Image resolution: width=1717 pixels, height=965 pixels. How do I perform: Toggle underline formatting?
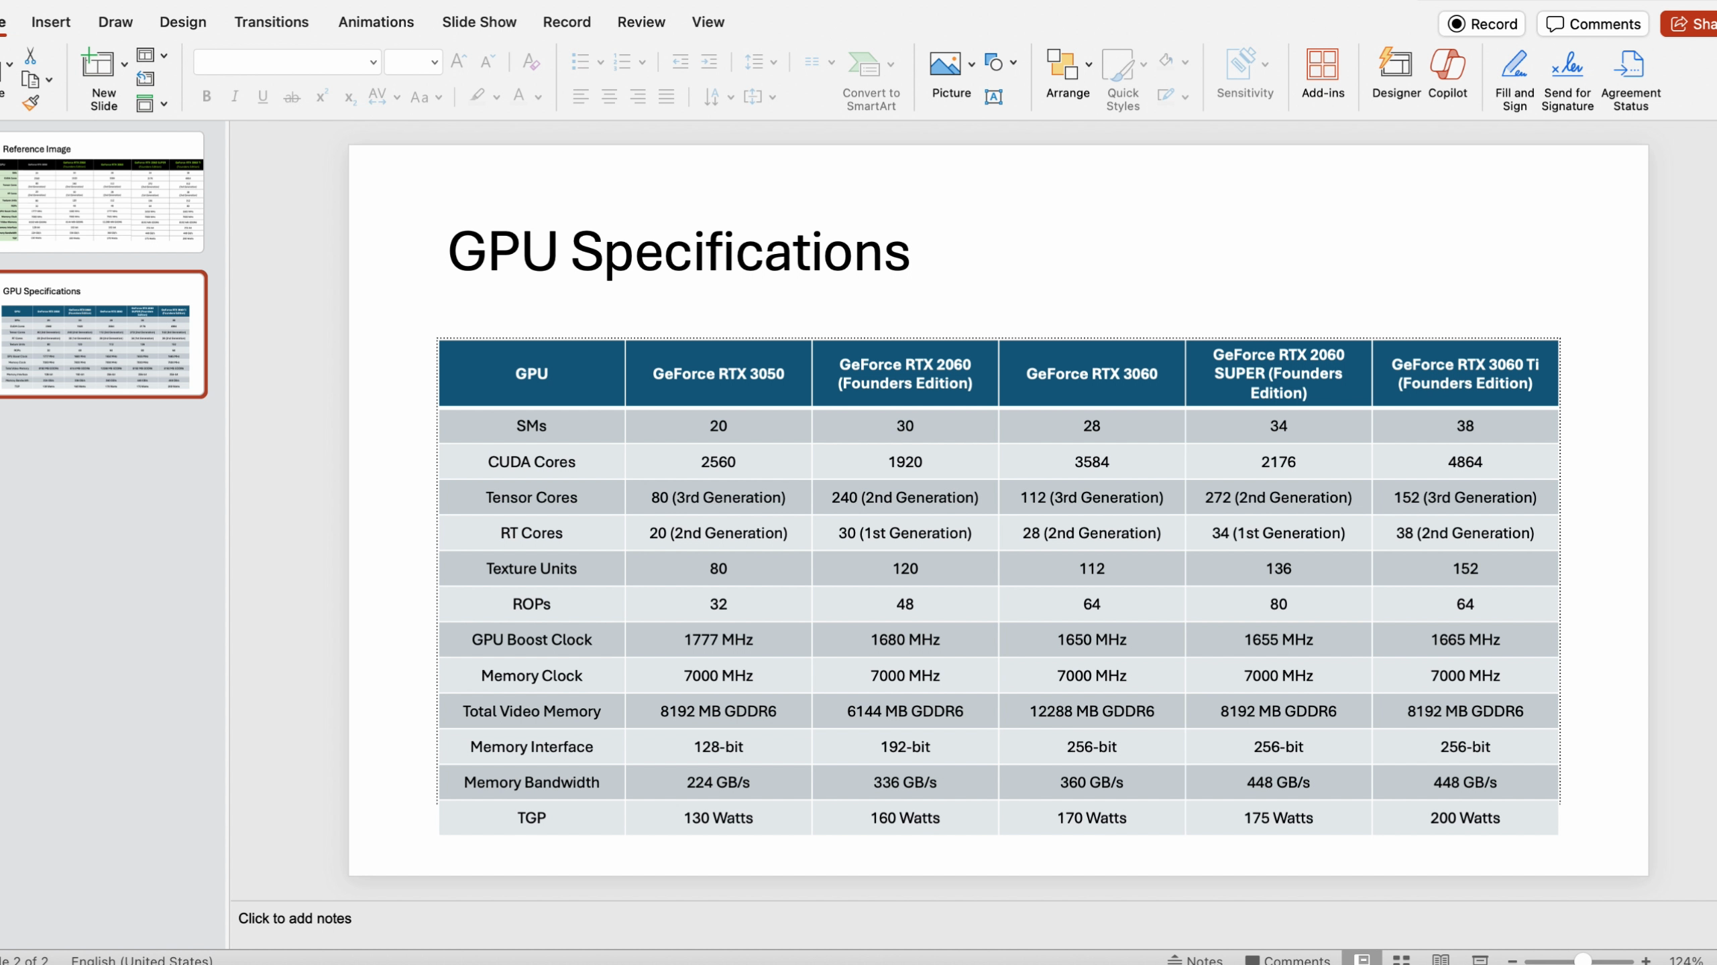pyautogui.click(x=262, y=96)
